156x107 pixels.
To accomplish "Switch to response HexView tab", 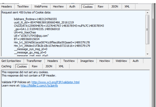I will tap(105, 61).
